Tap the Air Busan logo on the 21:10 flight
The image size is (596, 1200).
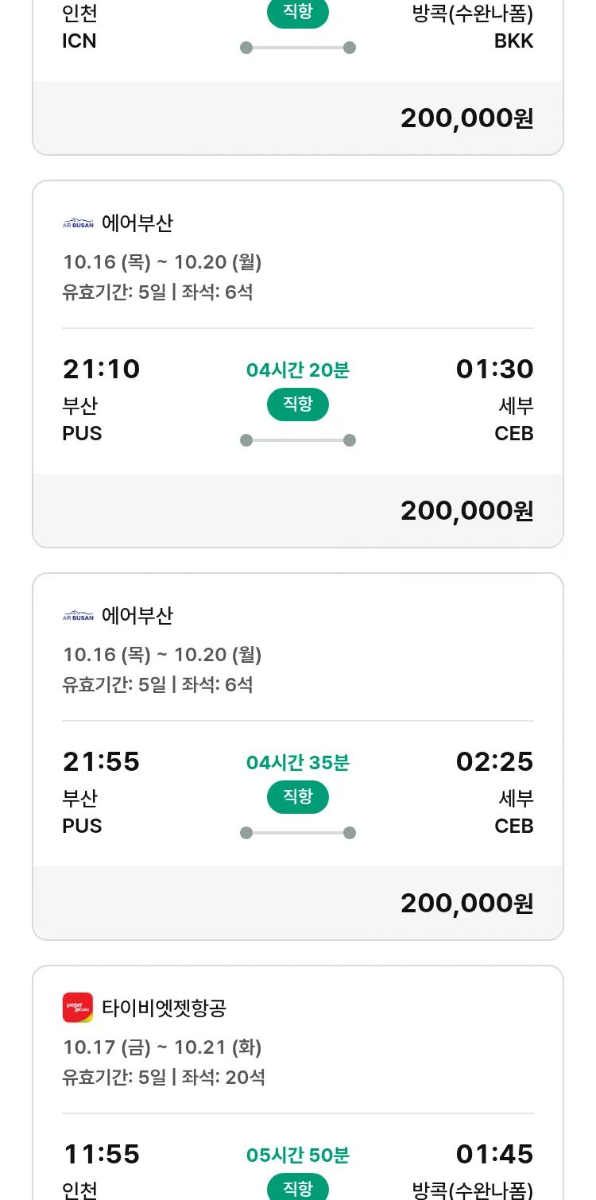point(78,223)
